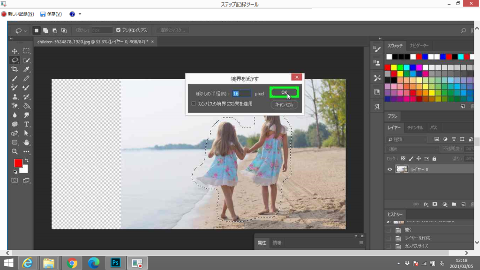
Task: Select the Pen tool
Action: click(x=15, y=134)
